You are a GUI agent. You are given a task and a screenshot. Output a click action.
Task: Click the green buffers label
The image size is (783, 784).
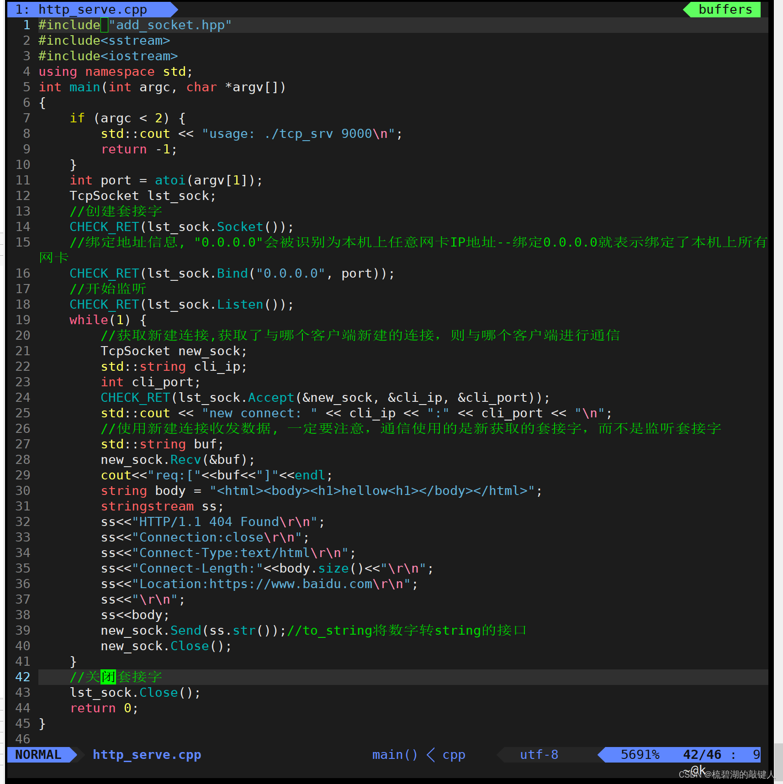pos(725,10)
